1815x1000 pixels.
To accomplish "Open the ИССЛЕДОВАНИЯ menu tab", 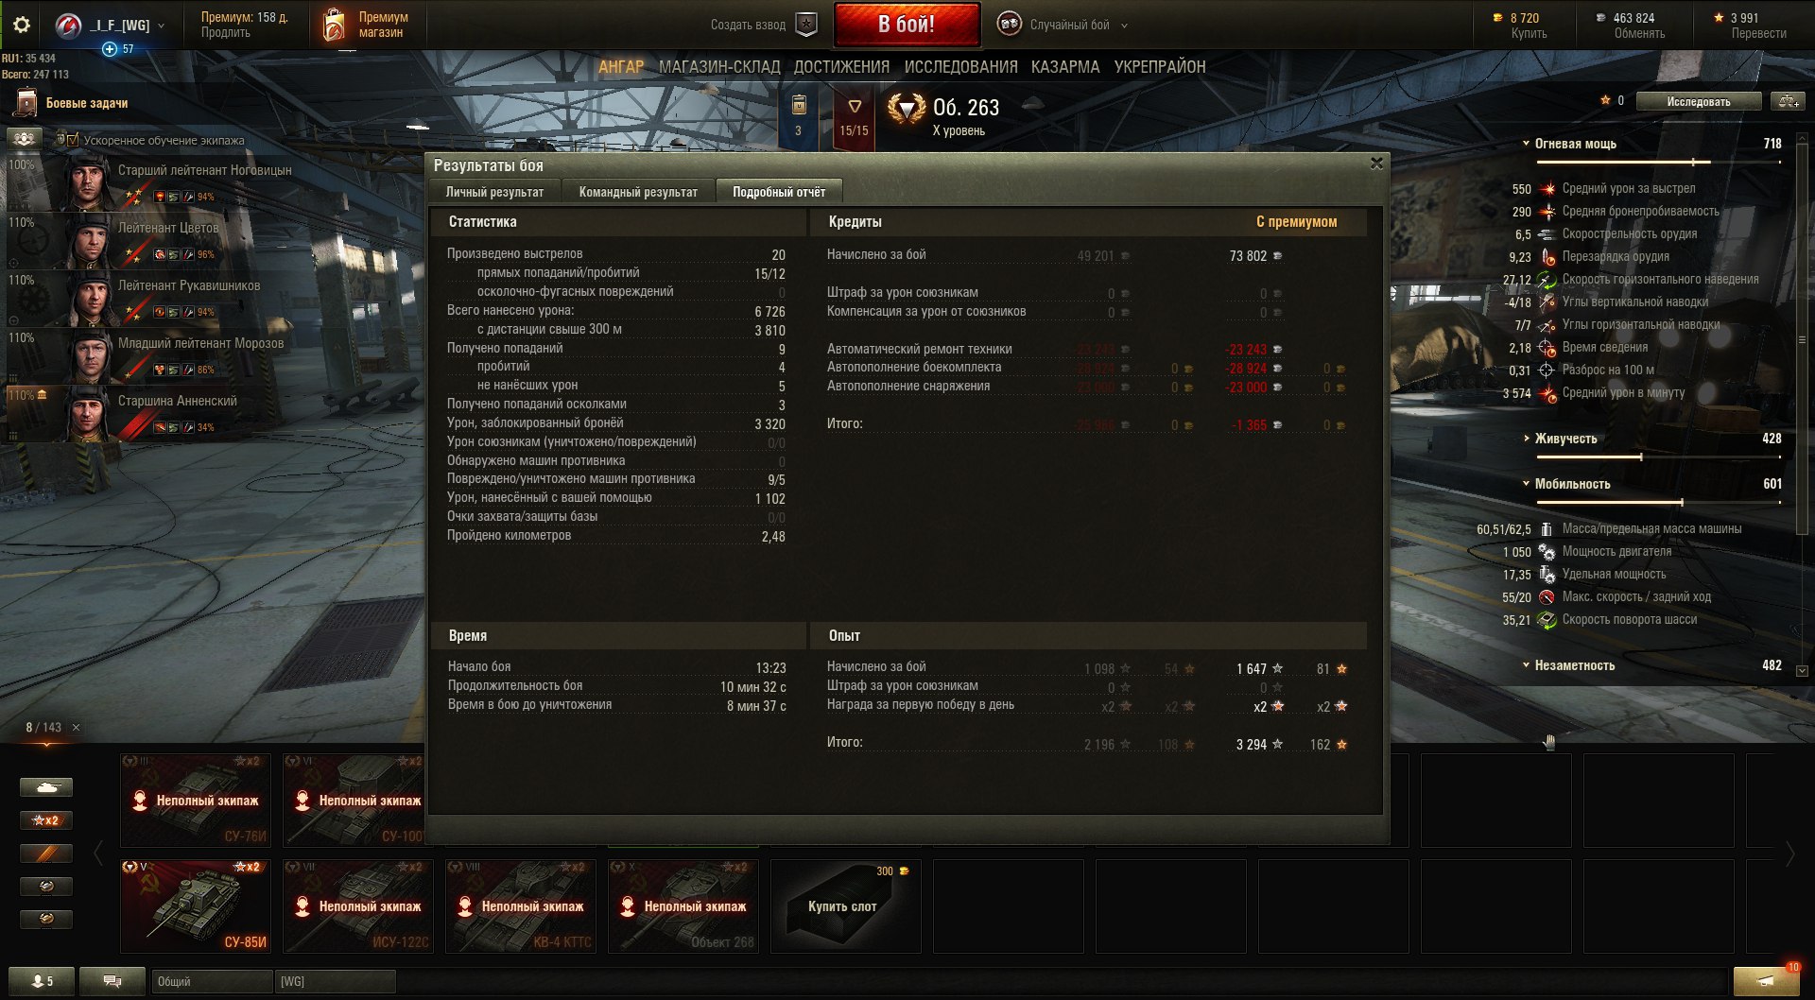I will point(960,67).
